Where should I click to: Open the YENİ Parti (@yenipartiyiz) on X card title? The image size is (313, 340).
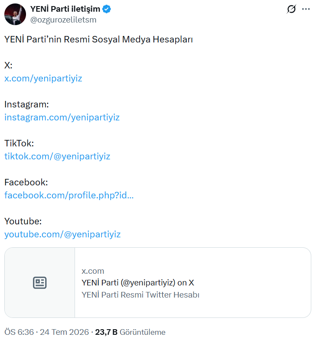pyautogui.click(x=138, y=283)
